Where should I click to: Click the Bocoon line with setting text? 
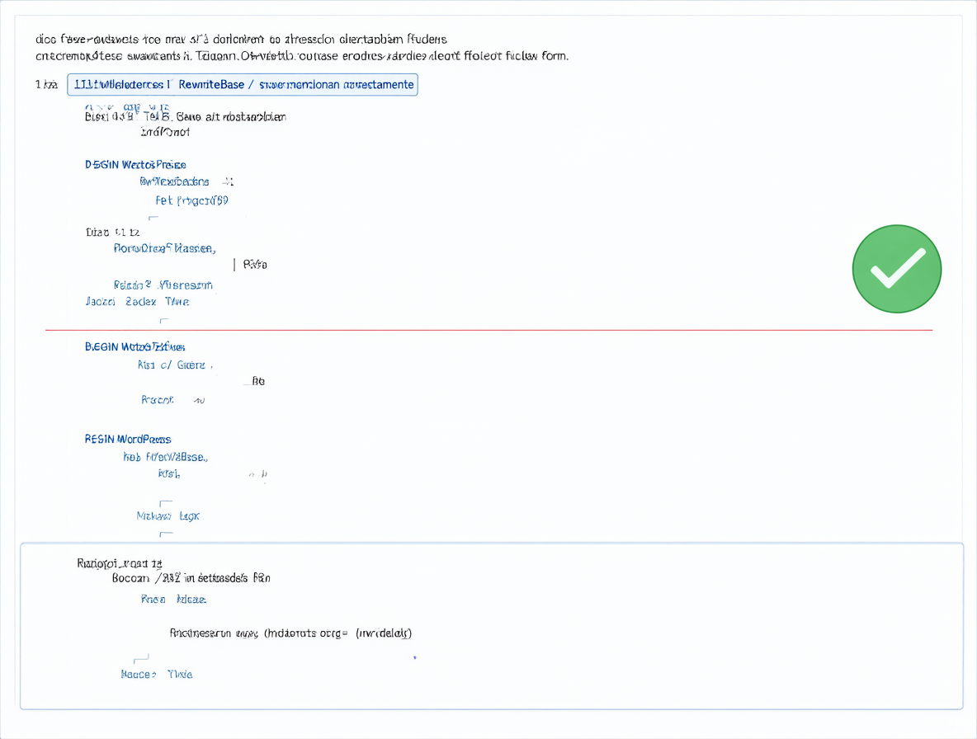pyautogui.click(x=191, y=578)
